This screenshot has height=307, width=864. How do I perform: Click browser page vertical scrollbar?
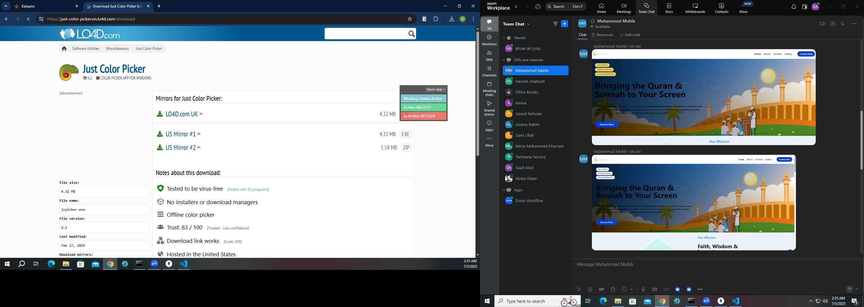pyautogui.click(x=478, y=94)
